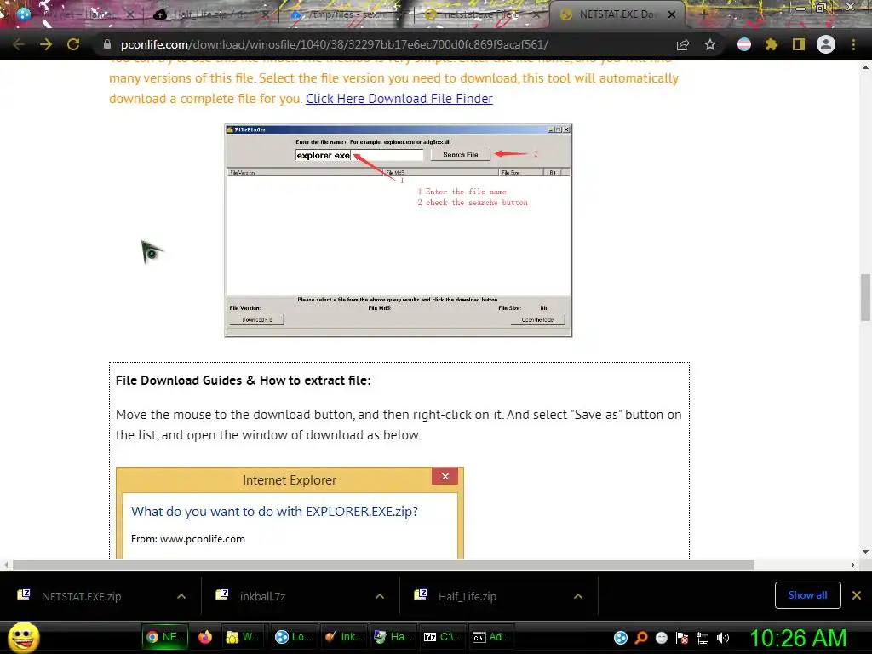The width and height of the screenshot is (872, 654).
Task: Click the scroll-up arrow of the page
Action: (865, 67)
